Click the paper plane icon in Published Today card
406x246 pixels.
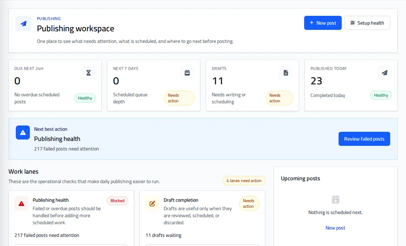tap(385, 73)
